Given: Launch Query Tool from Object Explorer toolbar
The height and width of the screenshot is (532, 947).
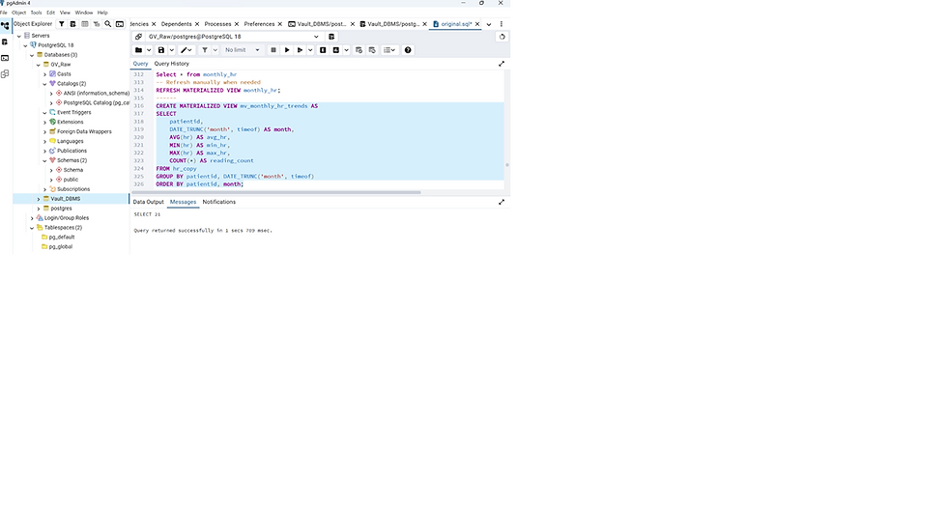Looking at the screenshot, I should (x=73, y=24).
